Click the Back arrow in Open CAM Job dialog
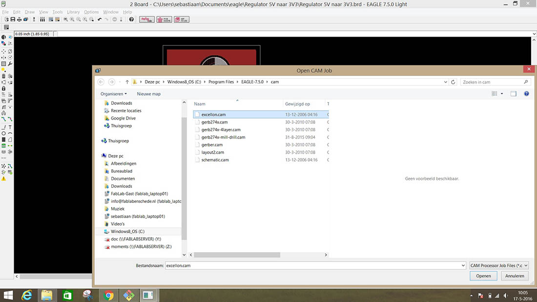The width and height of the screenshot is (537, 302). coord(101,82)
